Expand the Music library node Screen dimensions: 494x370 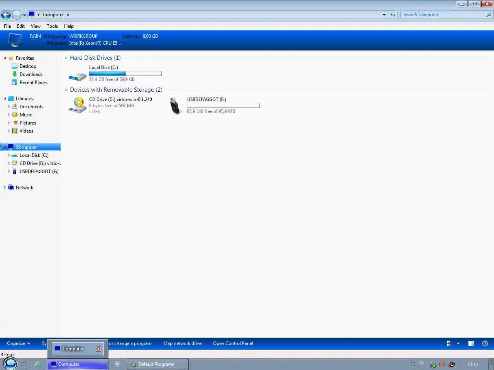pos(9,115)
